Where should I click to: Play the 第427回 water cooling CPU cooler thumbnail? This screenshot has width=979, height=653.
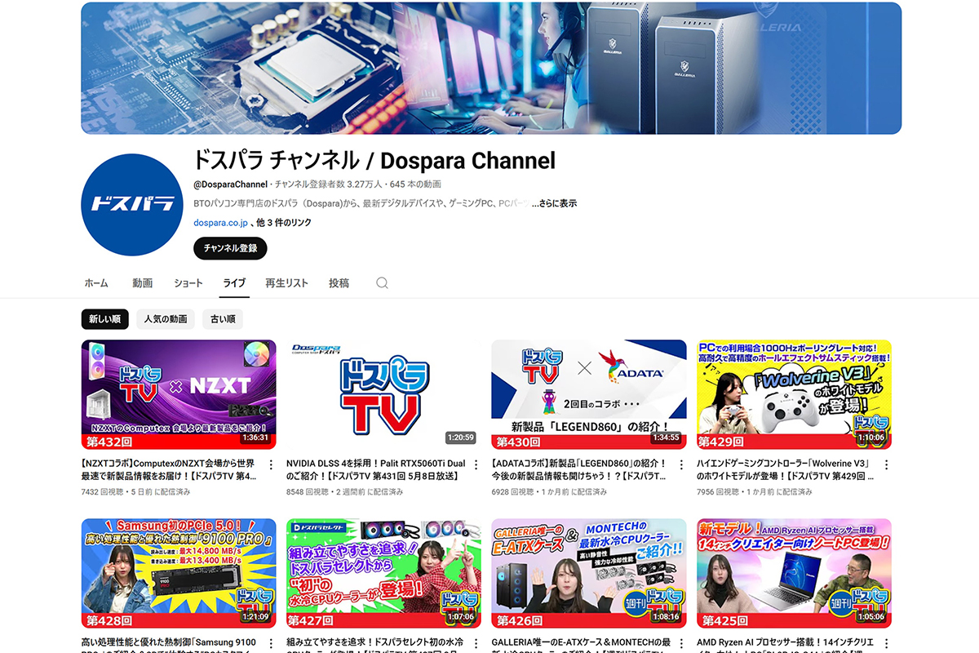383,573
